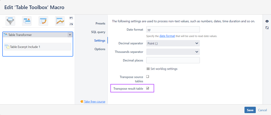Click the Chart from Table icon

tap(60, 21)
